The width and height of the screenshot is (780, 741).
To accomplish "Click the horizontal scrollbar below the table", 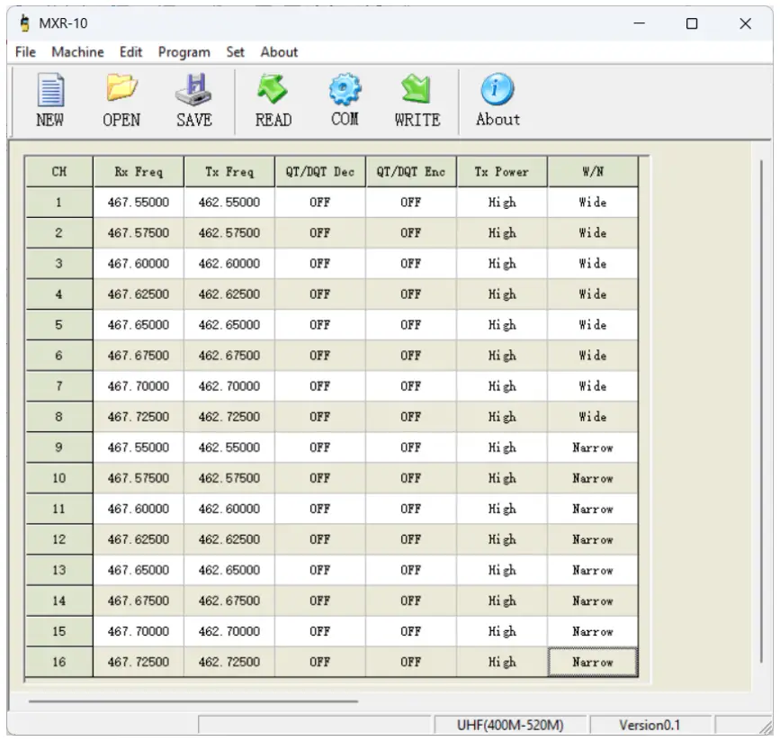I will coord(193,700).
